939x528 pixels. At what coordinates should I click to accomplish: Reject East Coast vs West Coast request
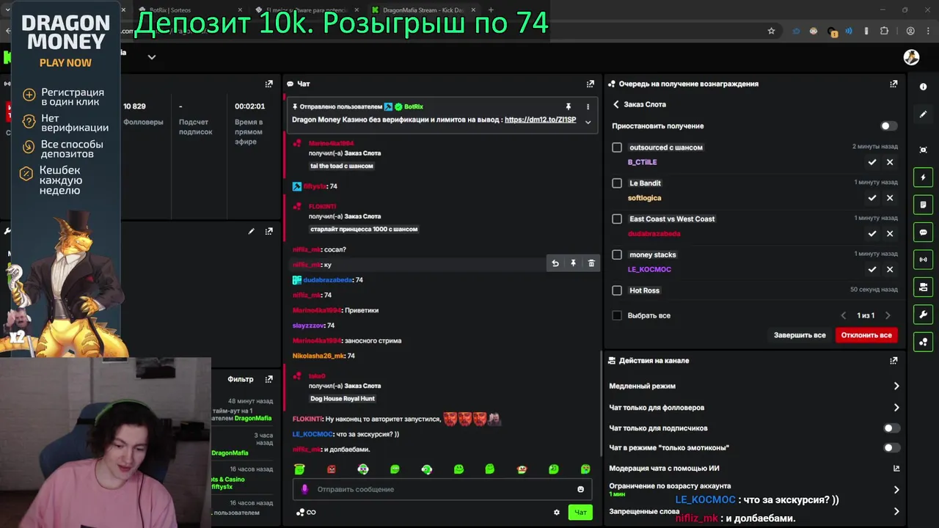[x=890, y=233]
